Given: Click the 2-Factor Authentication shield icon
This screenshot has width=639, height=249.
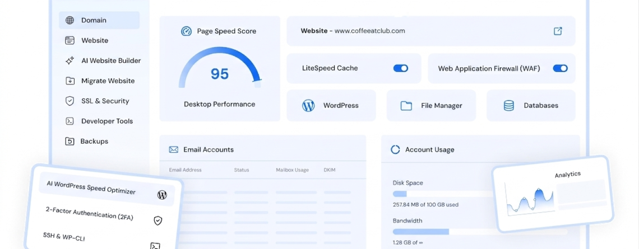Looking at the screenshot, I should pos(158,220).
